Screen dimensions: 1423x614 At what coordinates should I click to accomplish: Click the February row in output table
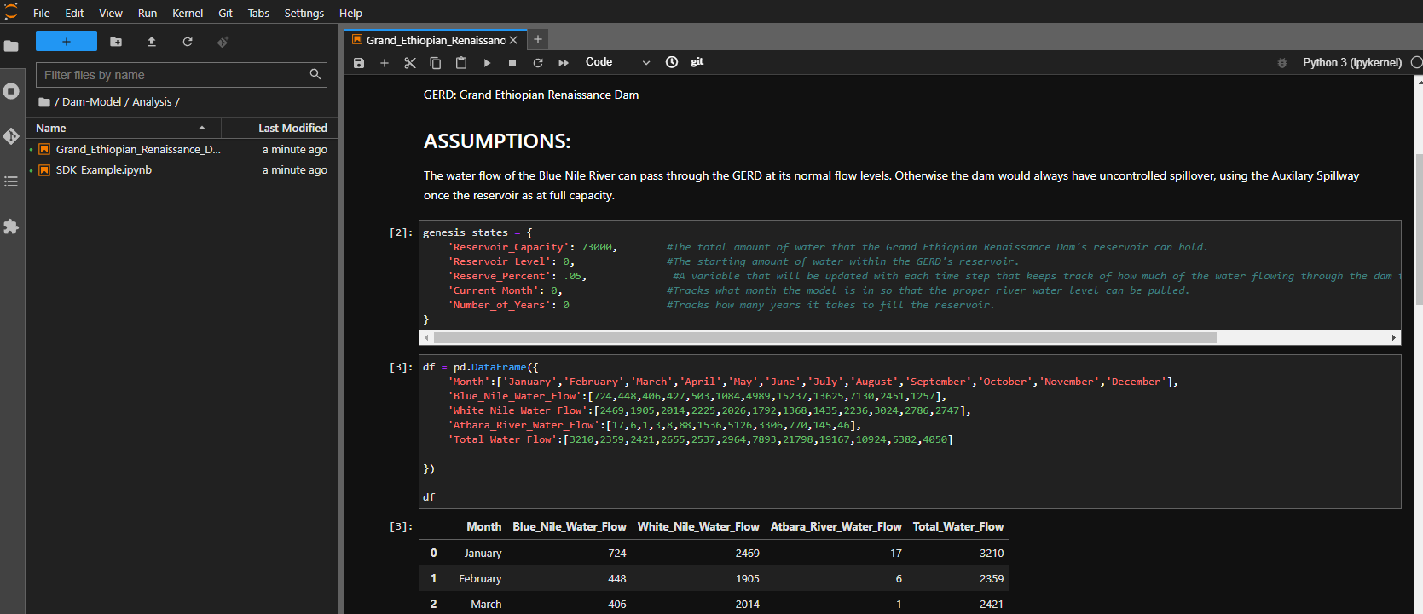tap(714, 578)
